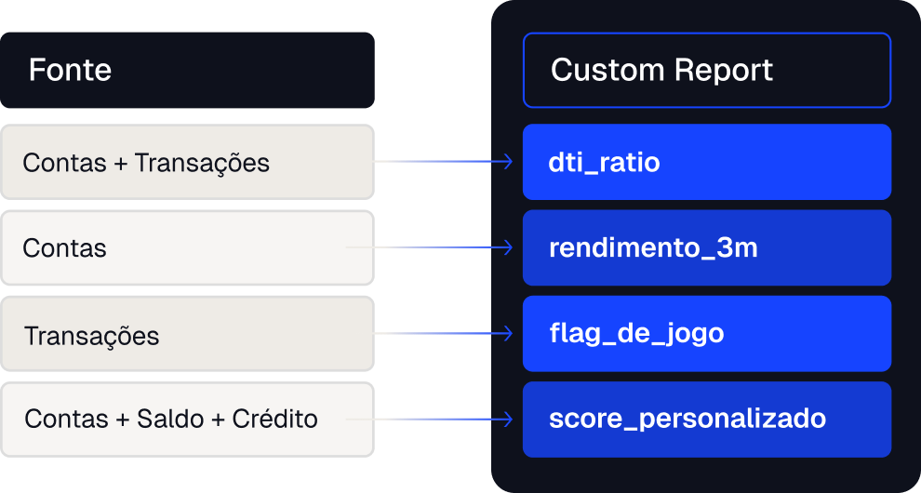The height and width of the screenshot is (493, 921).
Task: Choose the Transações source box
Action: point(187,334)
